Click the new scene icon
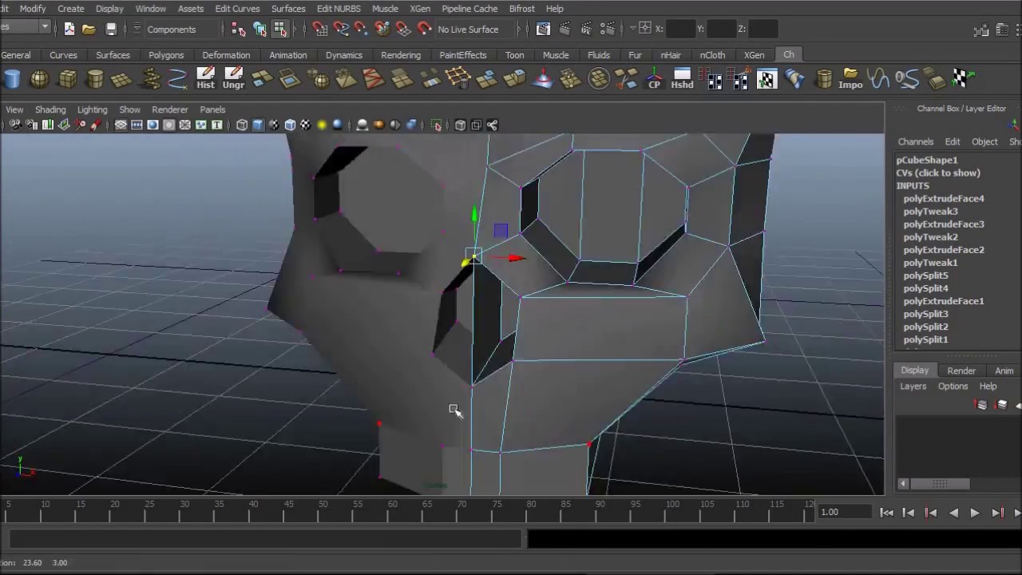The width and height of the screenshot is (1022, 575). point(69,30)
